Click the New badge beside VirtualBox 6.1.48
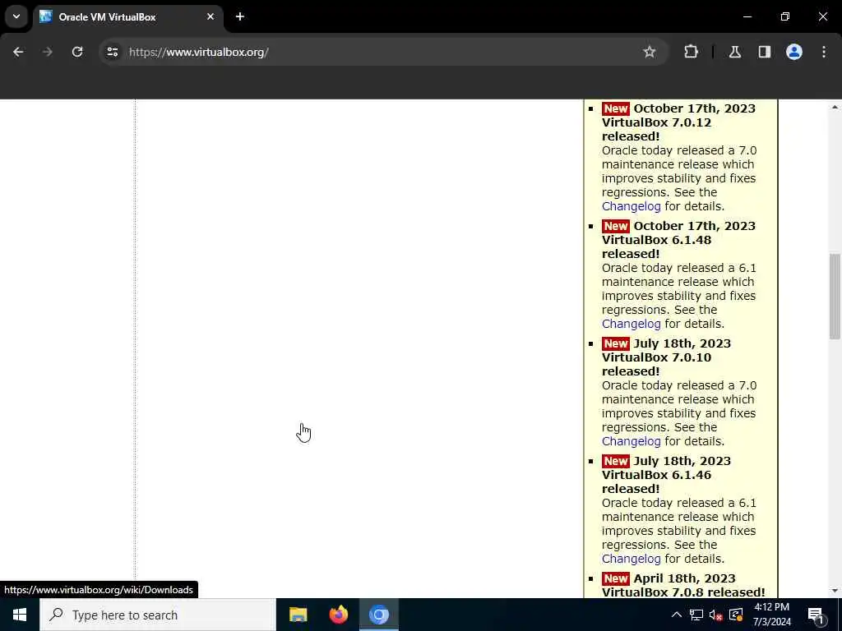Screen dimensions: 842x631 click(x=615, y=227)
